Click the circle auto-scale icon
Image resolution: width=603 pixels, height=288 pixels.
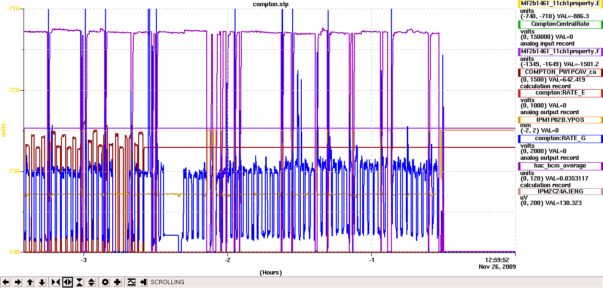click(105, 282)
